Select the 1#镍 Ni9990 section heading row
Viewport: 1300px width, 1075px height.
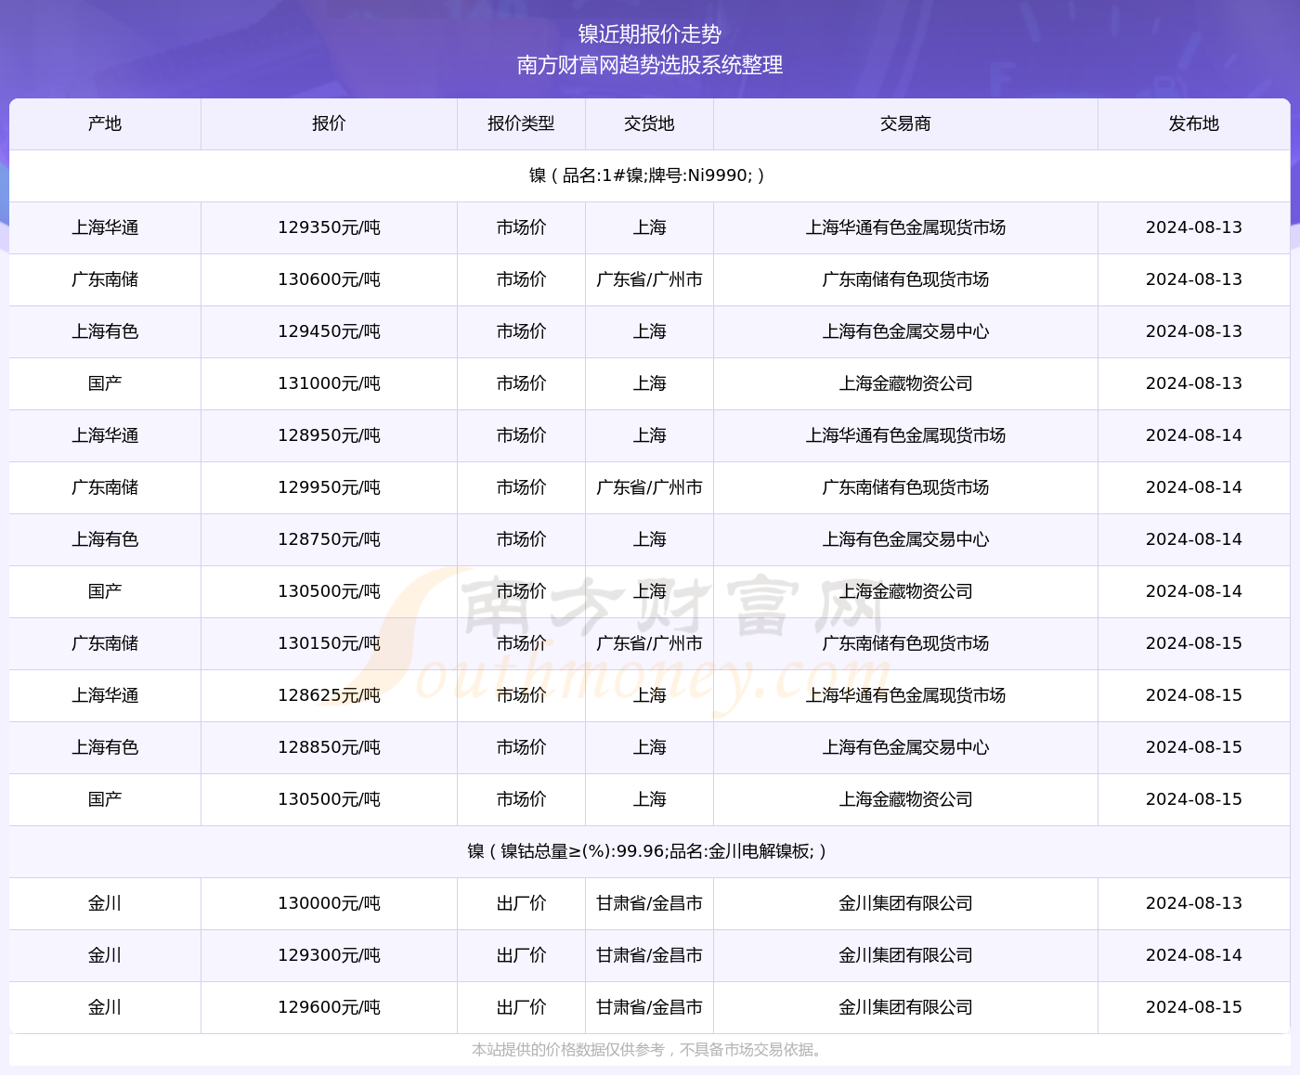tap(647, 175)
